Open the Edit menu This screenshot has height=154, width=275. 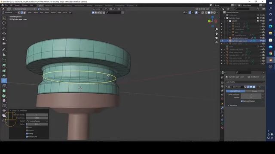click(x=11, y=5)
